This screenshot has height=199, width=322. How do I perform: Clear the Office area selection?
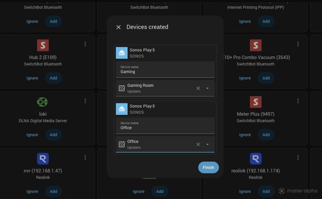coord(198,144)
